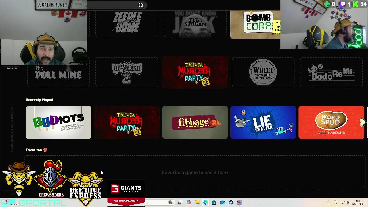The width and height of the screenshot is (368, 207).
Task: Open the last pinned app icon after Steam
Action: click(239, 203)
